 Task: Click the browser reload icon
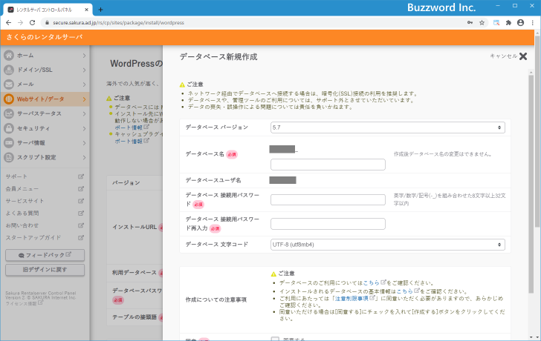click(x=33, y=23)
